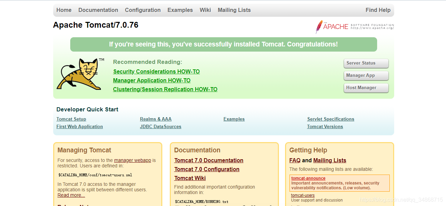This screenshot has height=206, width=446.
Task: Open the tomcat-announce mailing list link
Action: coord(309,178)
